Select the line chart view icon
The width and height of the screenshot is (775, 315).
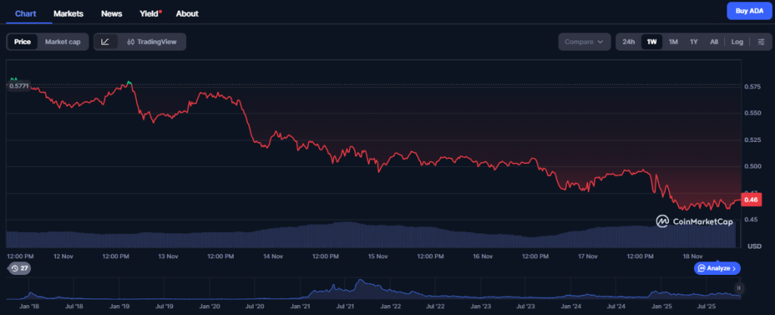pos(105,42)
